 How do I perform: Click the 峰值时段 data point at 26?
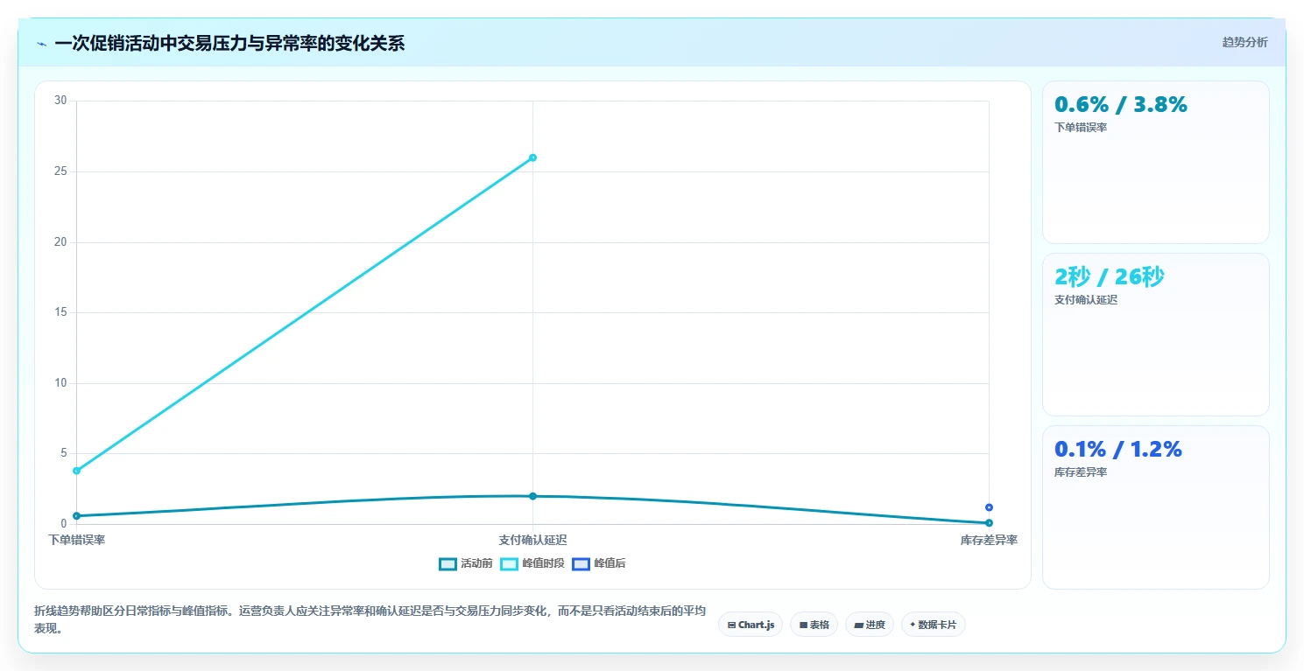[x=532, y=157]
